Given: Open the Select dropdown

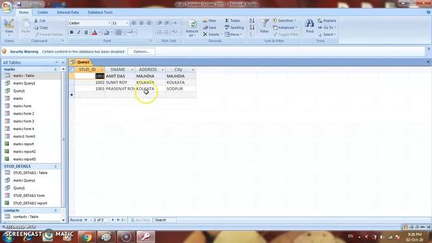Looking at the screenshot, I should 327,34.
